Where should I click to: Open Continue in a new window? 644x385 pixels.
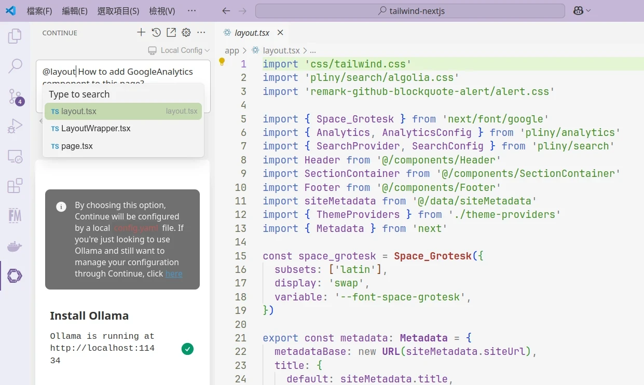click(171, 33)
